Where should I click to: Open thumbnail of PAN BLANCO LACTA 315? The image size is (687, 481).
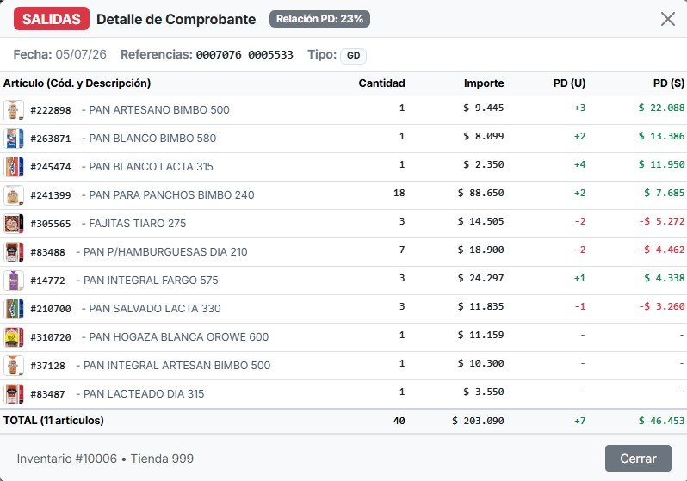pyautogui.click(x=14, y=166)
